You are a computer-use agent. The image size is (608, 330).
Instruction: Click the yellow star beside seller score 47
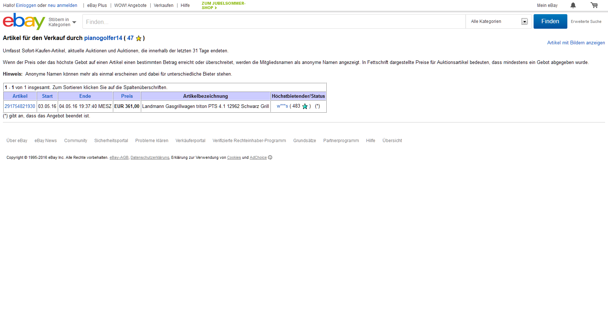click(139, 38)
